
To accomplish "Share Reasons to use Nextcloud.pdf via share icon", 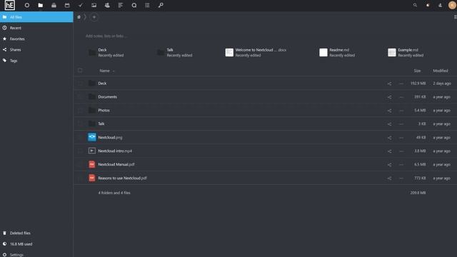I will (x=389, y=178).
